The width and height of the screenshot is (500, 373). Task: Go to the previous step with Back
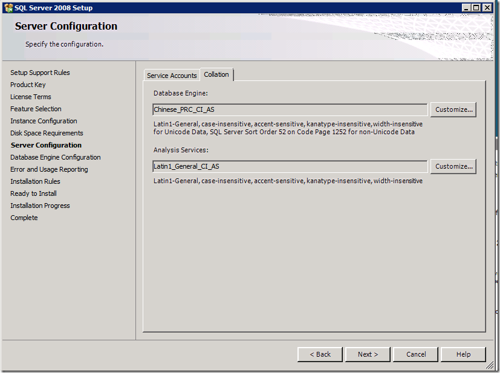click(320, 354)
